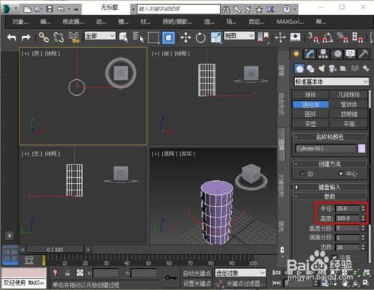
Task: Expand the 键盘输入 rollout
Action: pyautogui.click(x=330, y=187)
